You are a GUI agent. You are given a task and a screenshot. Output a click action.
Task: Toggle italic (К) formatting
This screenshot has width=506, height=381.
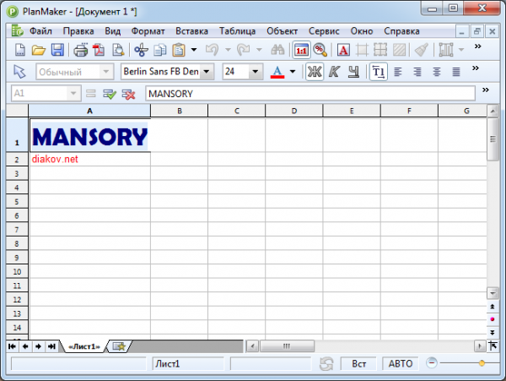pos(334,72)
